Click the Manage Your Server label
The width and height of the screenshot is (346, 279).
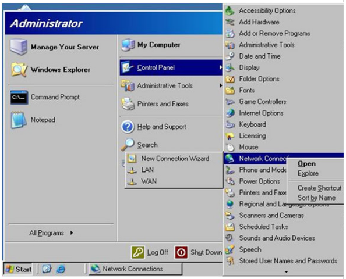click(x=65, y=47)
